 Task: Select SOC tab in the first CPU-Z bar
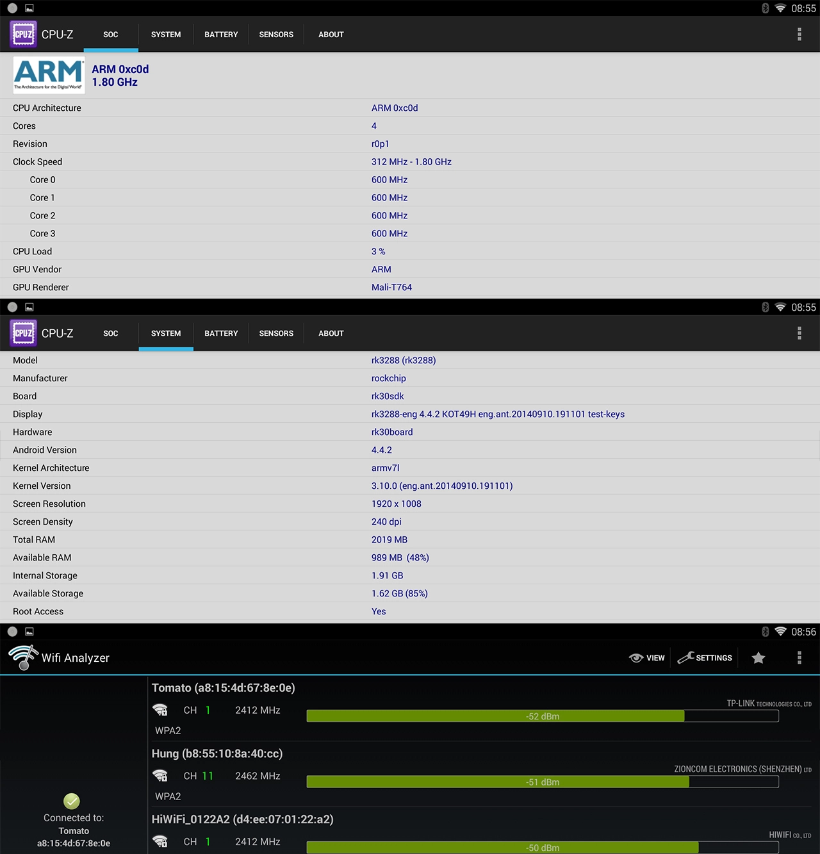(111, 35)
